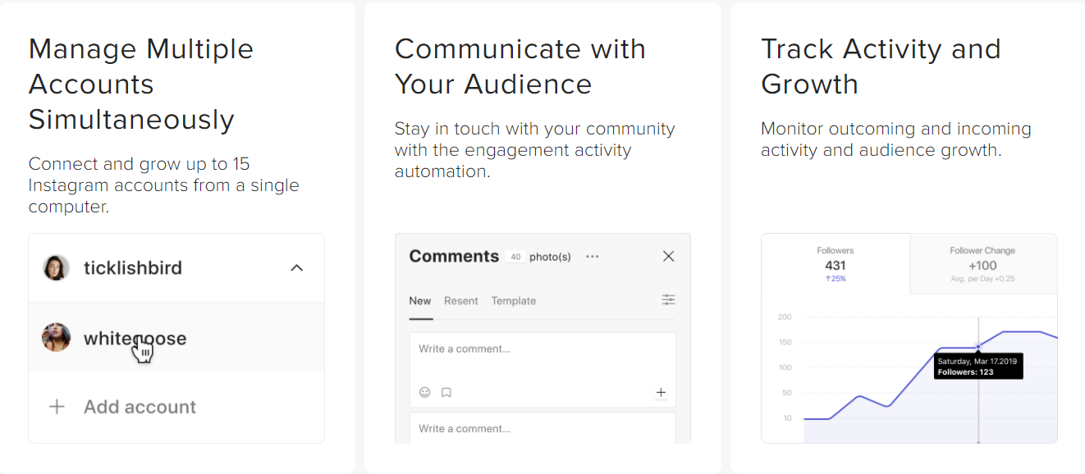Collapse the ticklishbird account chevron
The image size is (1085, 474).
point(297,268)
